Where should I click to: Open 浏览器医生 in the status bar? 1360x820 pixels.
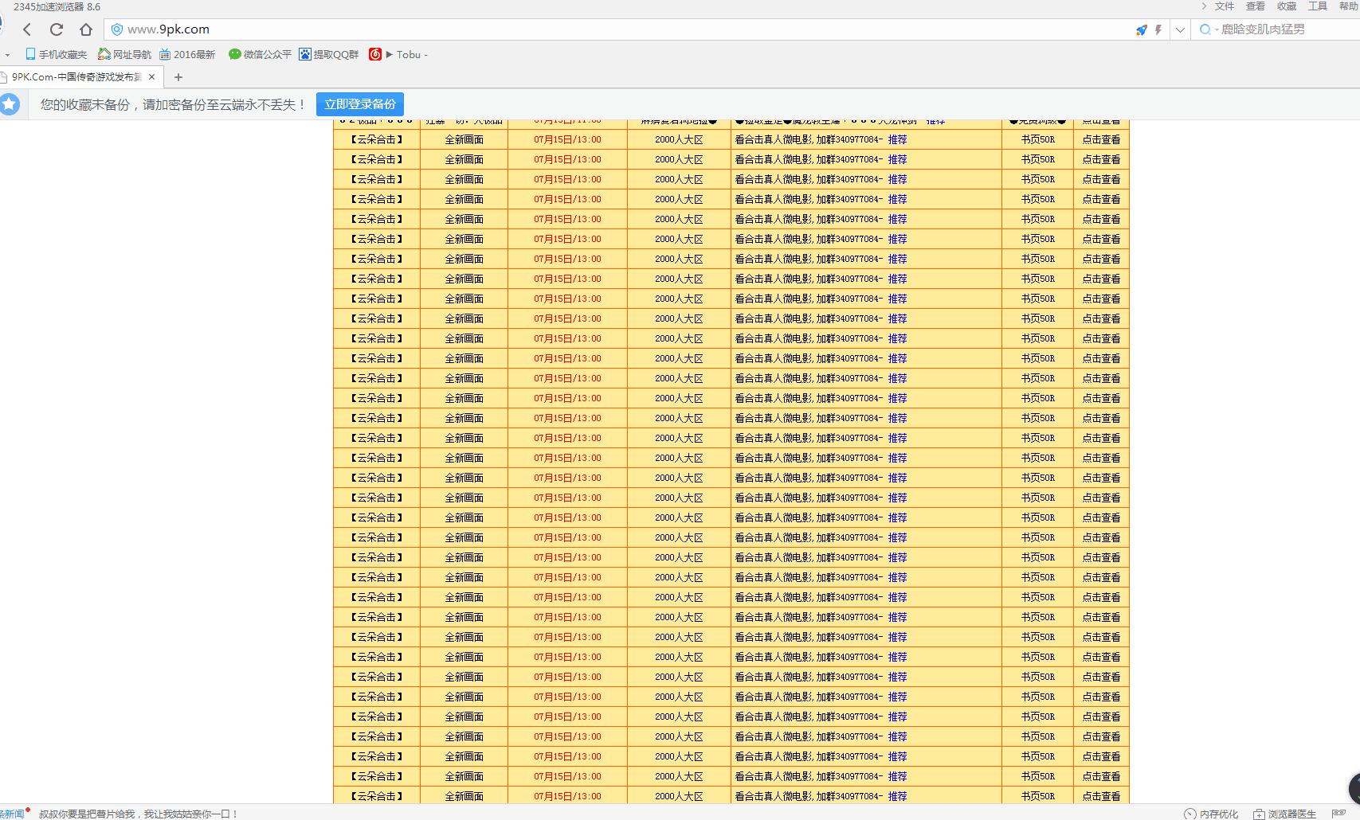(x=1284, y=814)
